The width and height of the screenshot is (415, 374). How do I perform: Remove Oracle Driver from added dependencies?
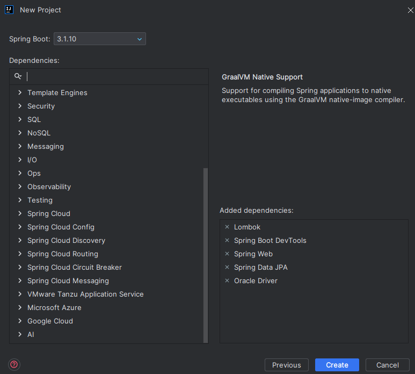[227, 280]
